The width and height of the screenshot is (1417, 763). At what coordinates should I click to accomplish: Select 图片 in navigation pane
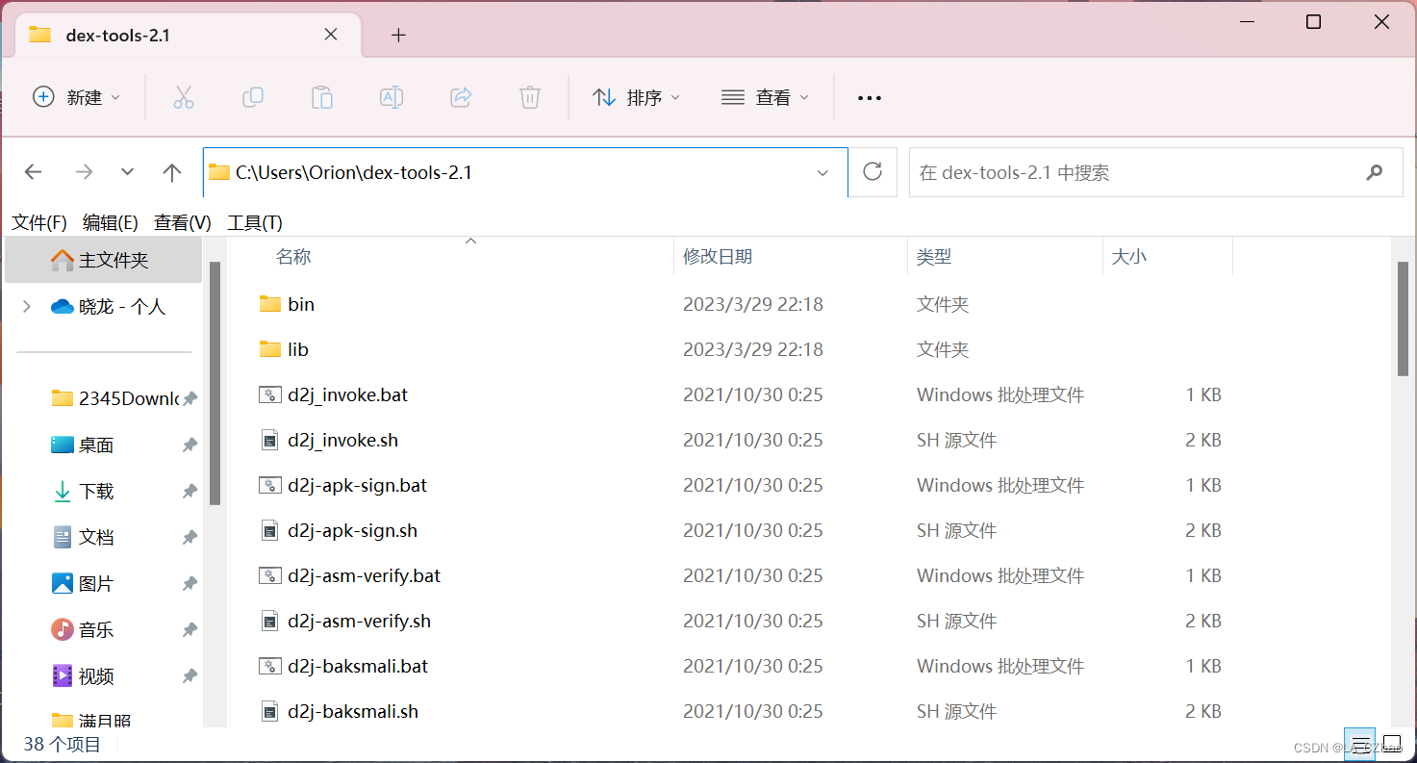[83, 583]
